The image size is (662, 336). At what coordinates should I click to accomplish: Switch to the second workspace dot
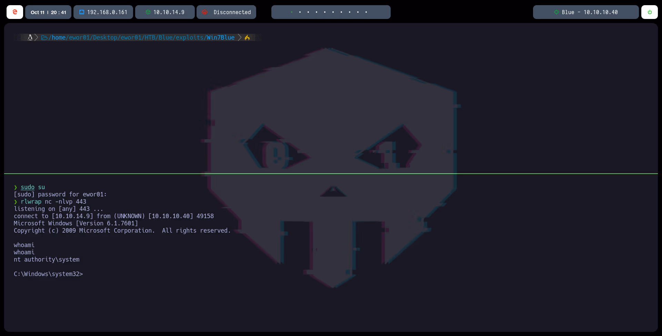point(300,12)
